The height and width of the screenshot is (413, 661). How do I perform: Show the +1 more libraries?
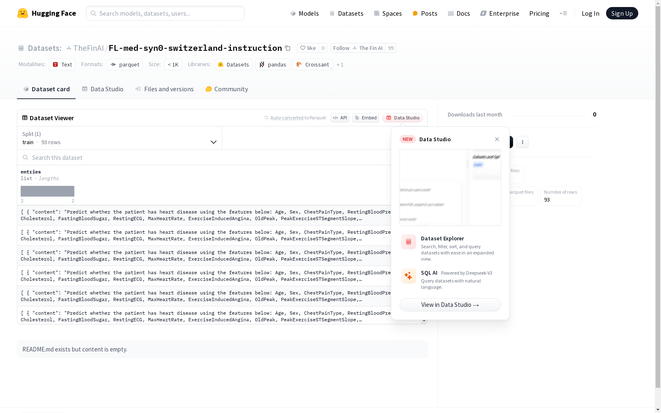click(x=340, y=64)
